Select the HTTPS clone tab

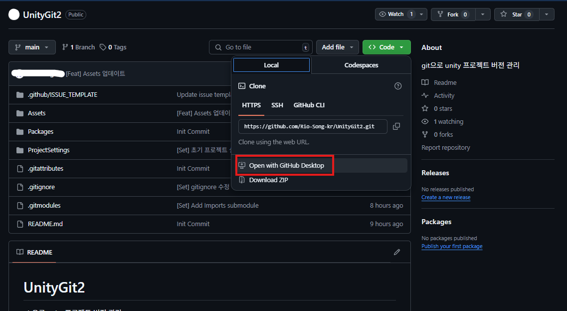tap(251, 105)
